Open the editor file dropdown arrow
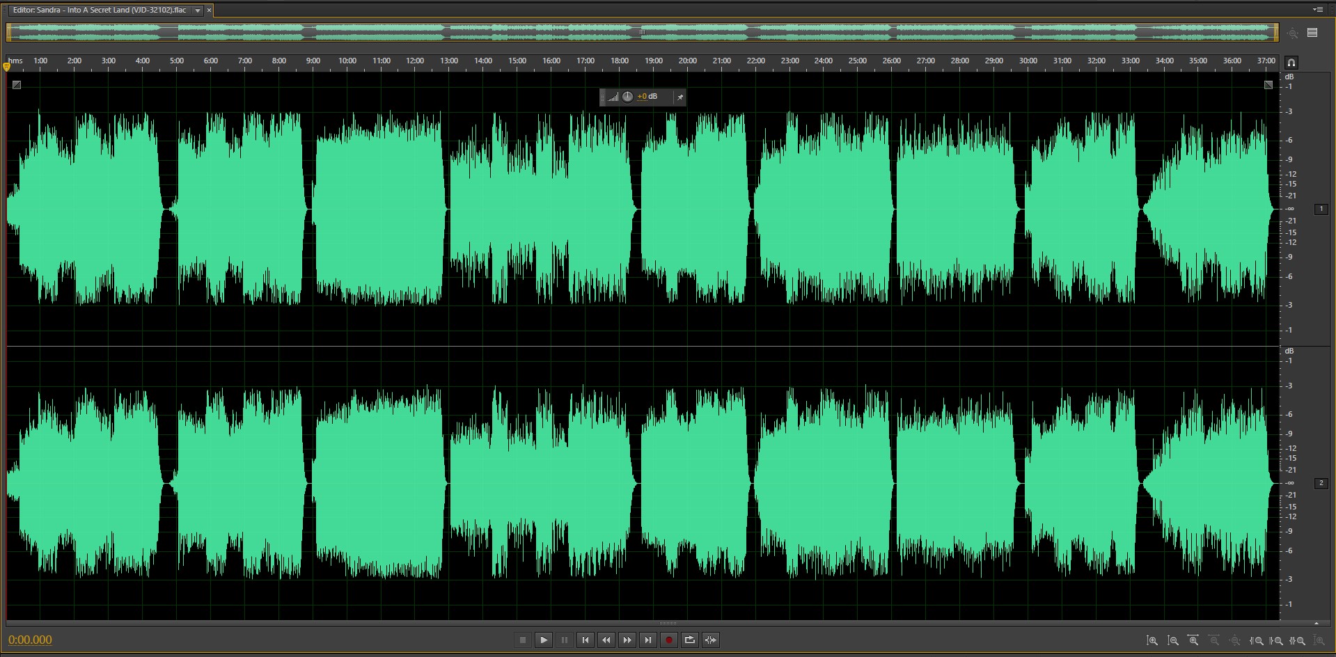1336x657 pixels. (x=198, y=10)
